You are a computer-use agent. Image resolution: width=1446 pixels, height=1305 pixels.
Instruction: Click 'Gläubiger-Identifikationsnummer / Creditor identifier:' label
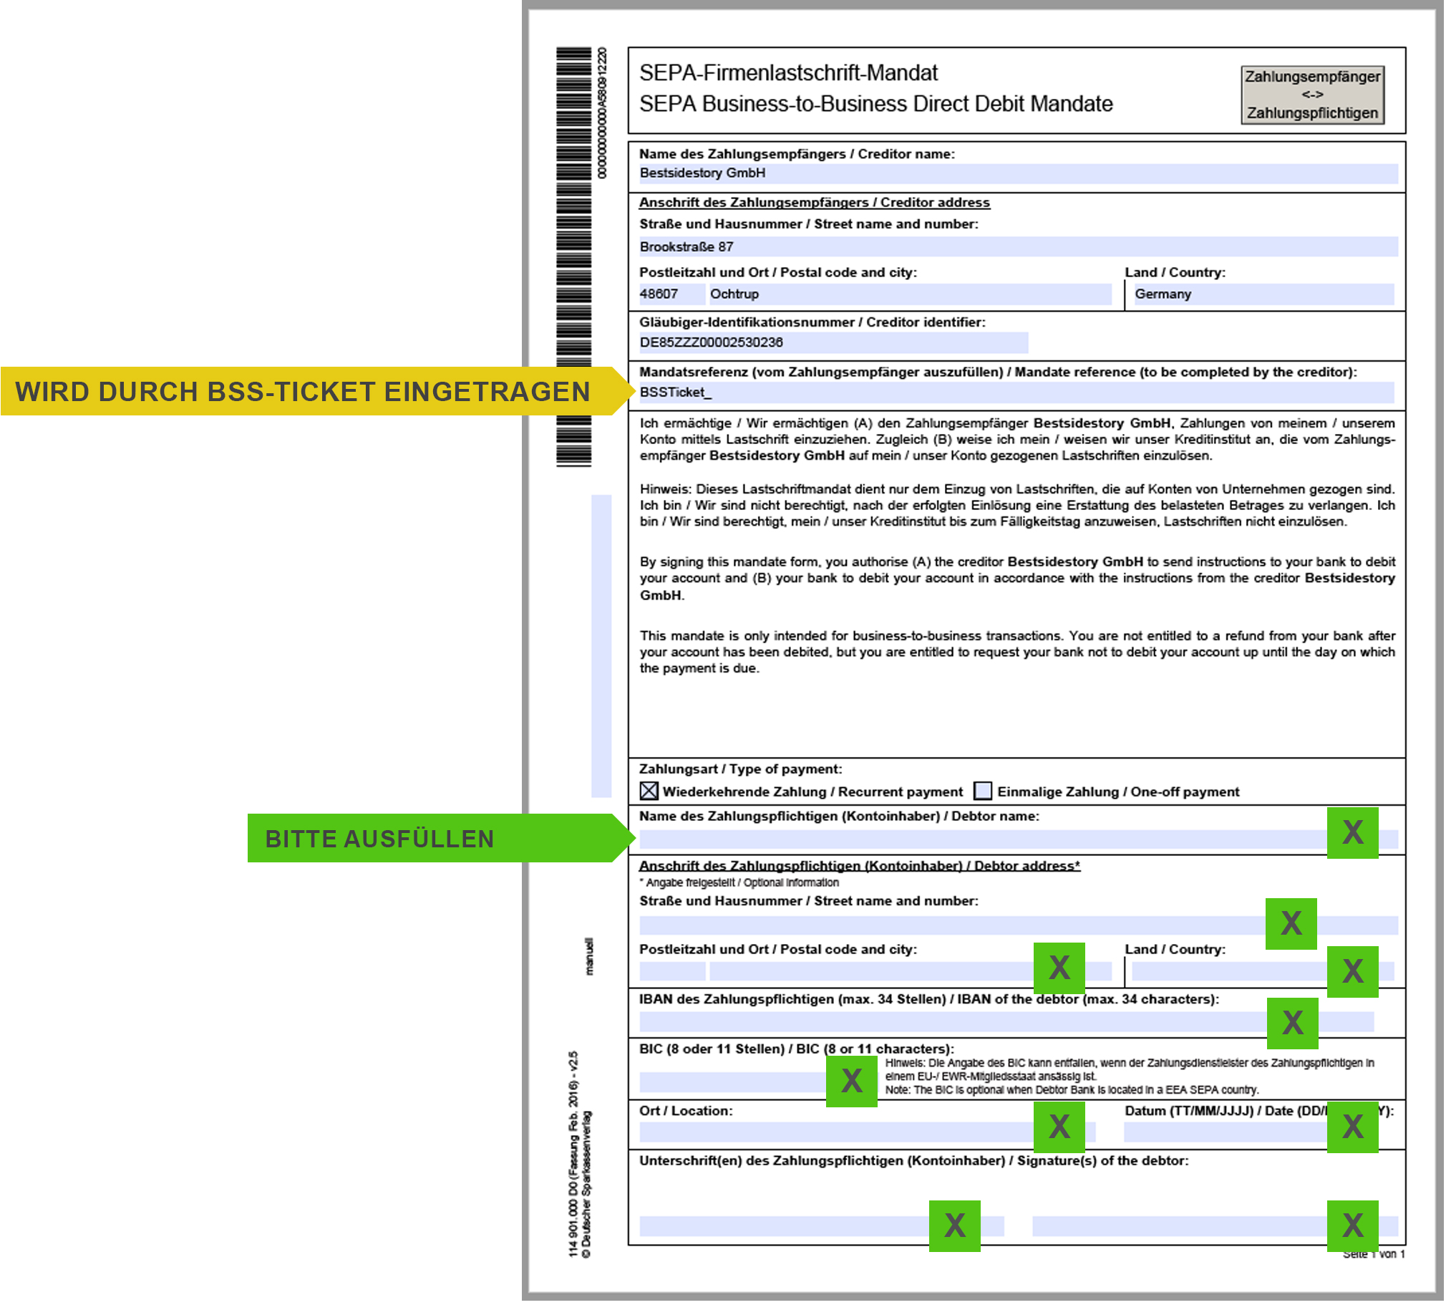click(x=814, y=322)
